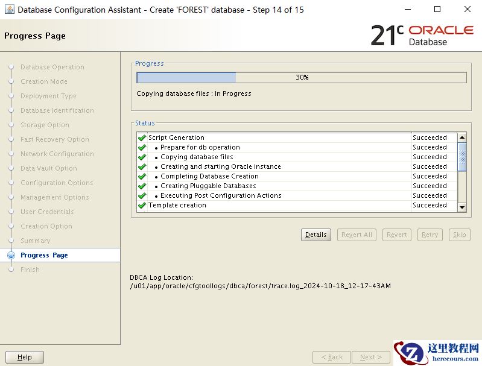Close the Database Configuration Assistant window

coord(468,9)
